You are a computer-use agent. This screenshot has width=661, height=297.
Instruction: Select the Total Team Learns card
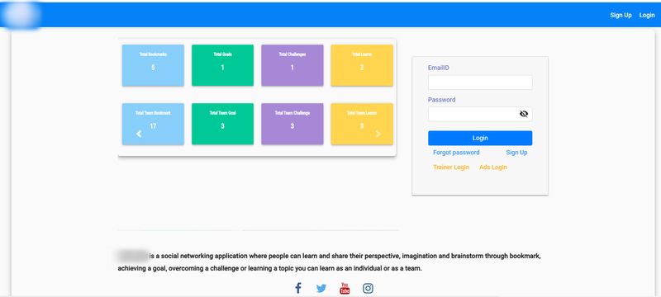click(362, 124)
